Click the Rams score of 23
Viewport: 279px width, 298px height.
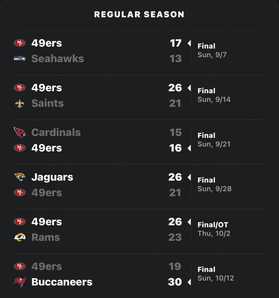175,237
